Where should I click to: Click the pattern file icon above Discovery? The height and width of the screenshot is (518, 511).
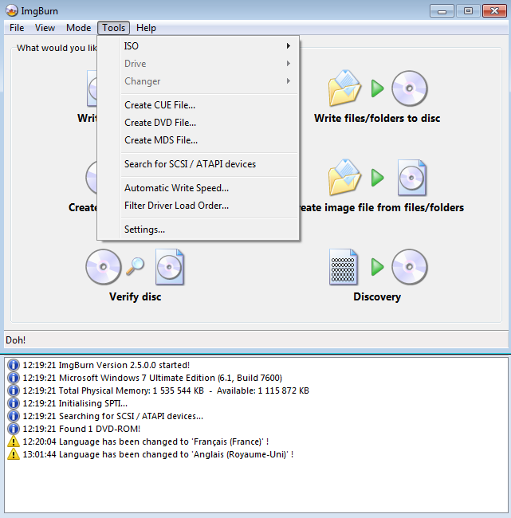(343, 267)
